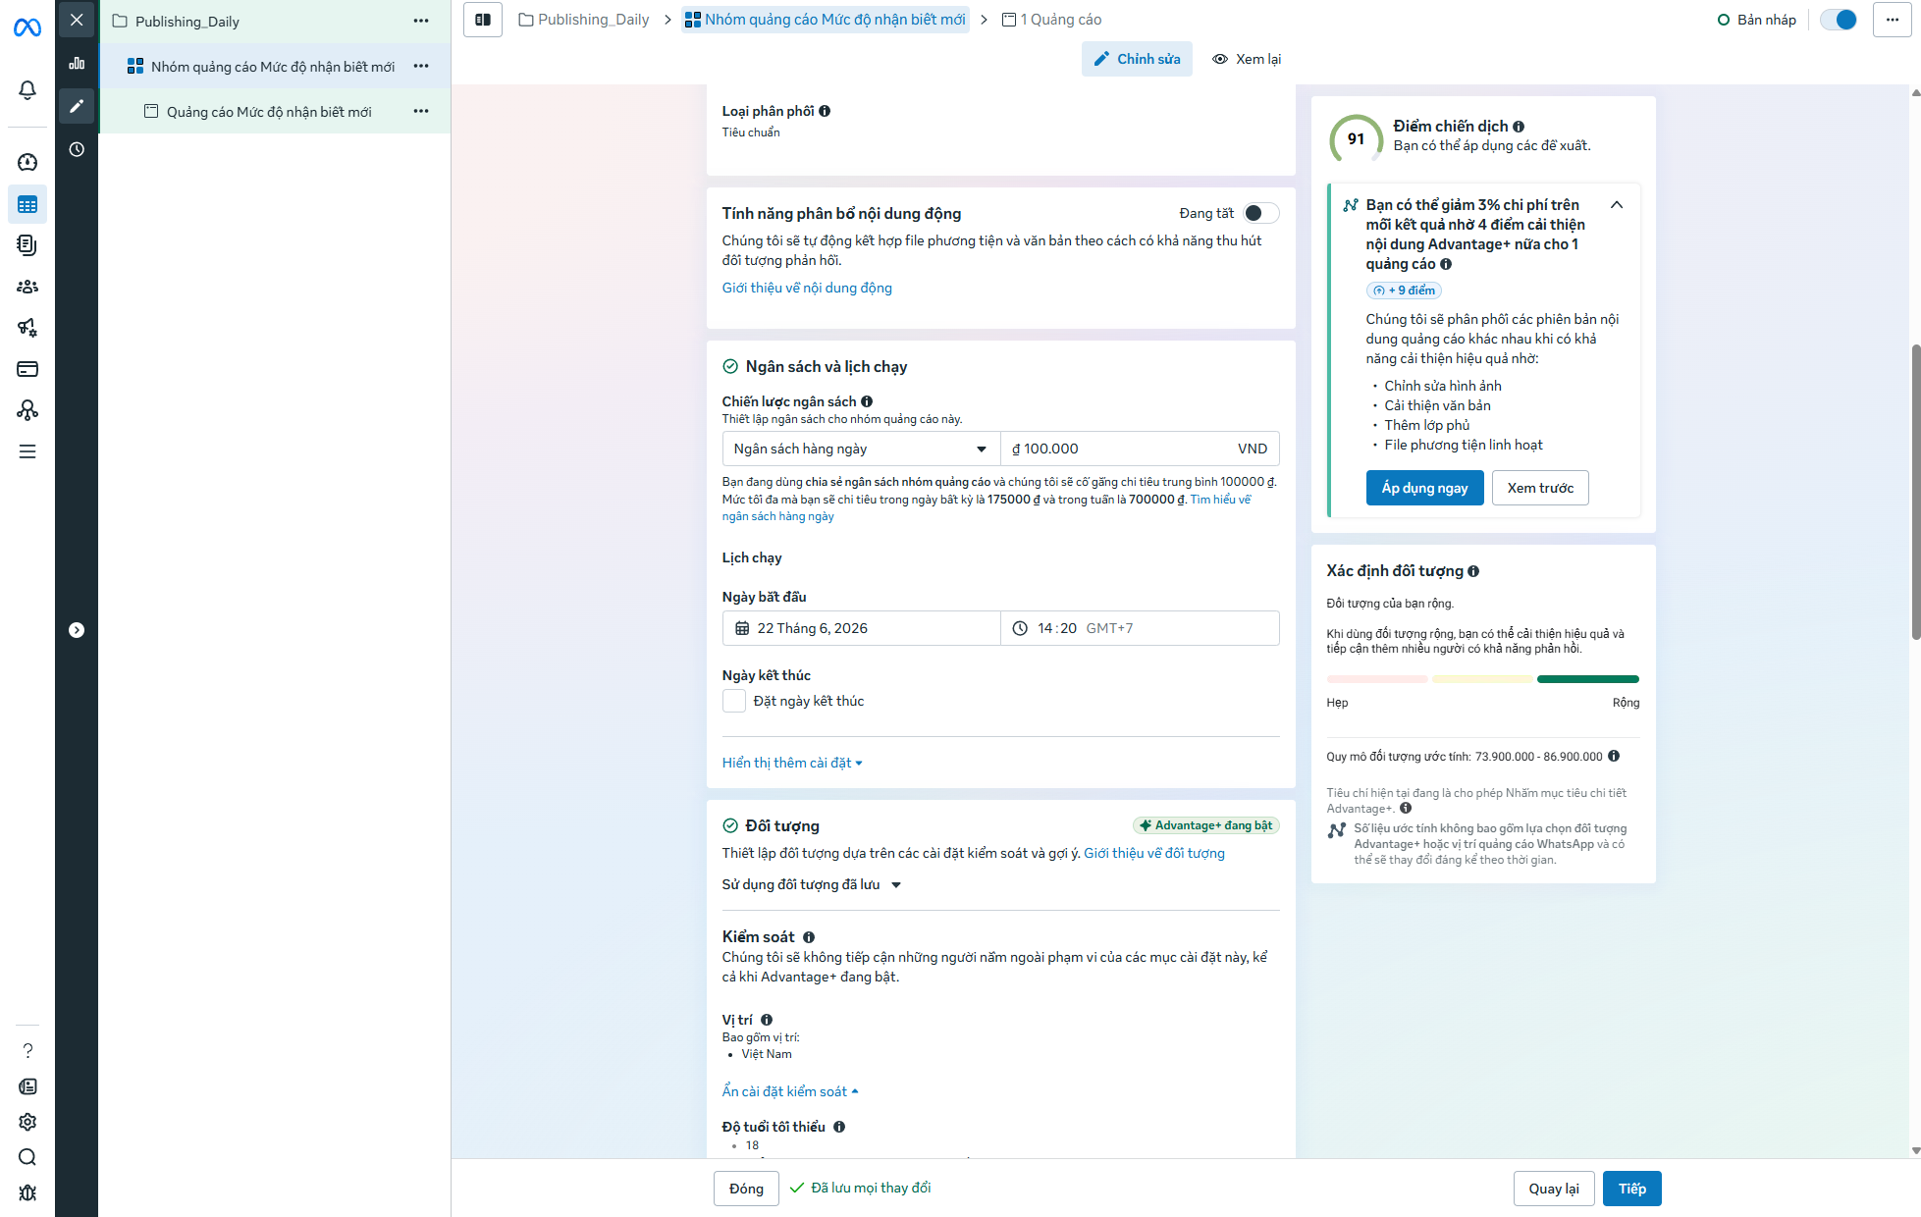Check Đặt ngày kết thúc checkbox
This screenshot has width=1921, height=1217.
pyautogui.click(x=734, y=701)
